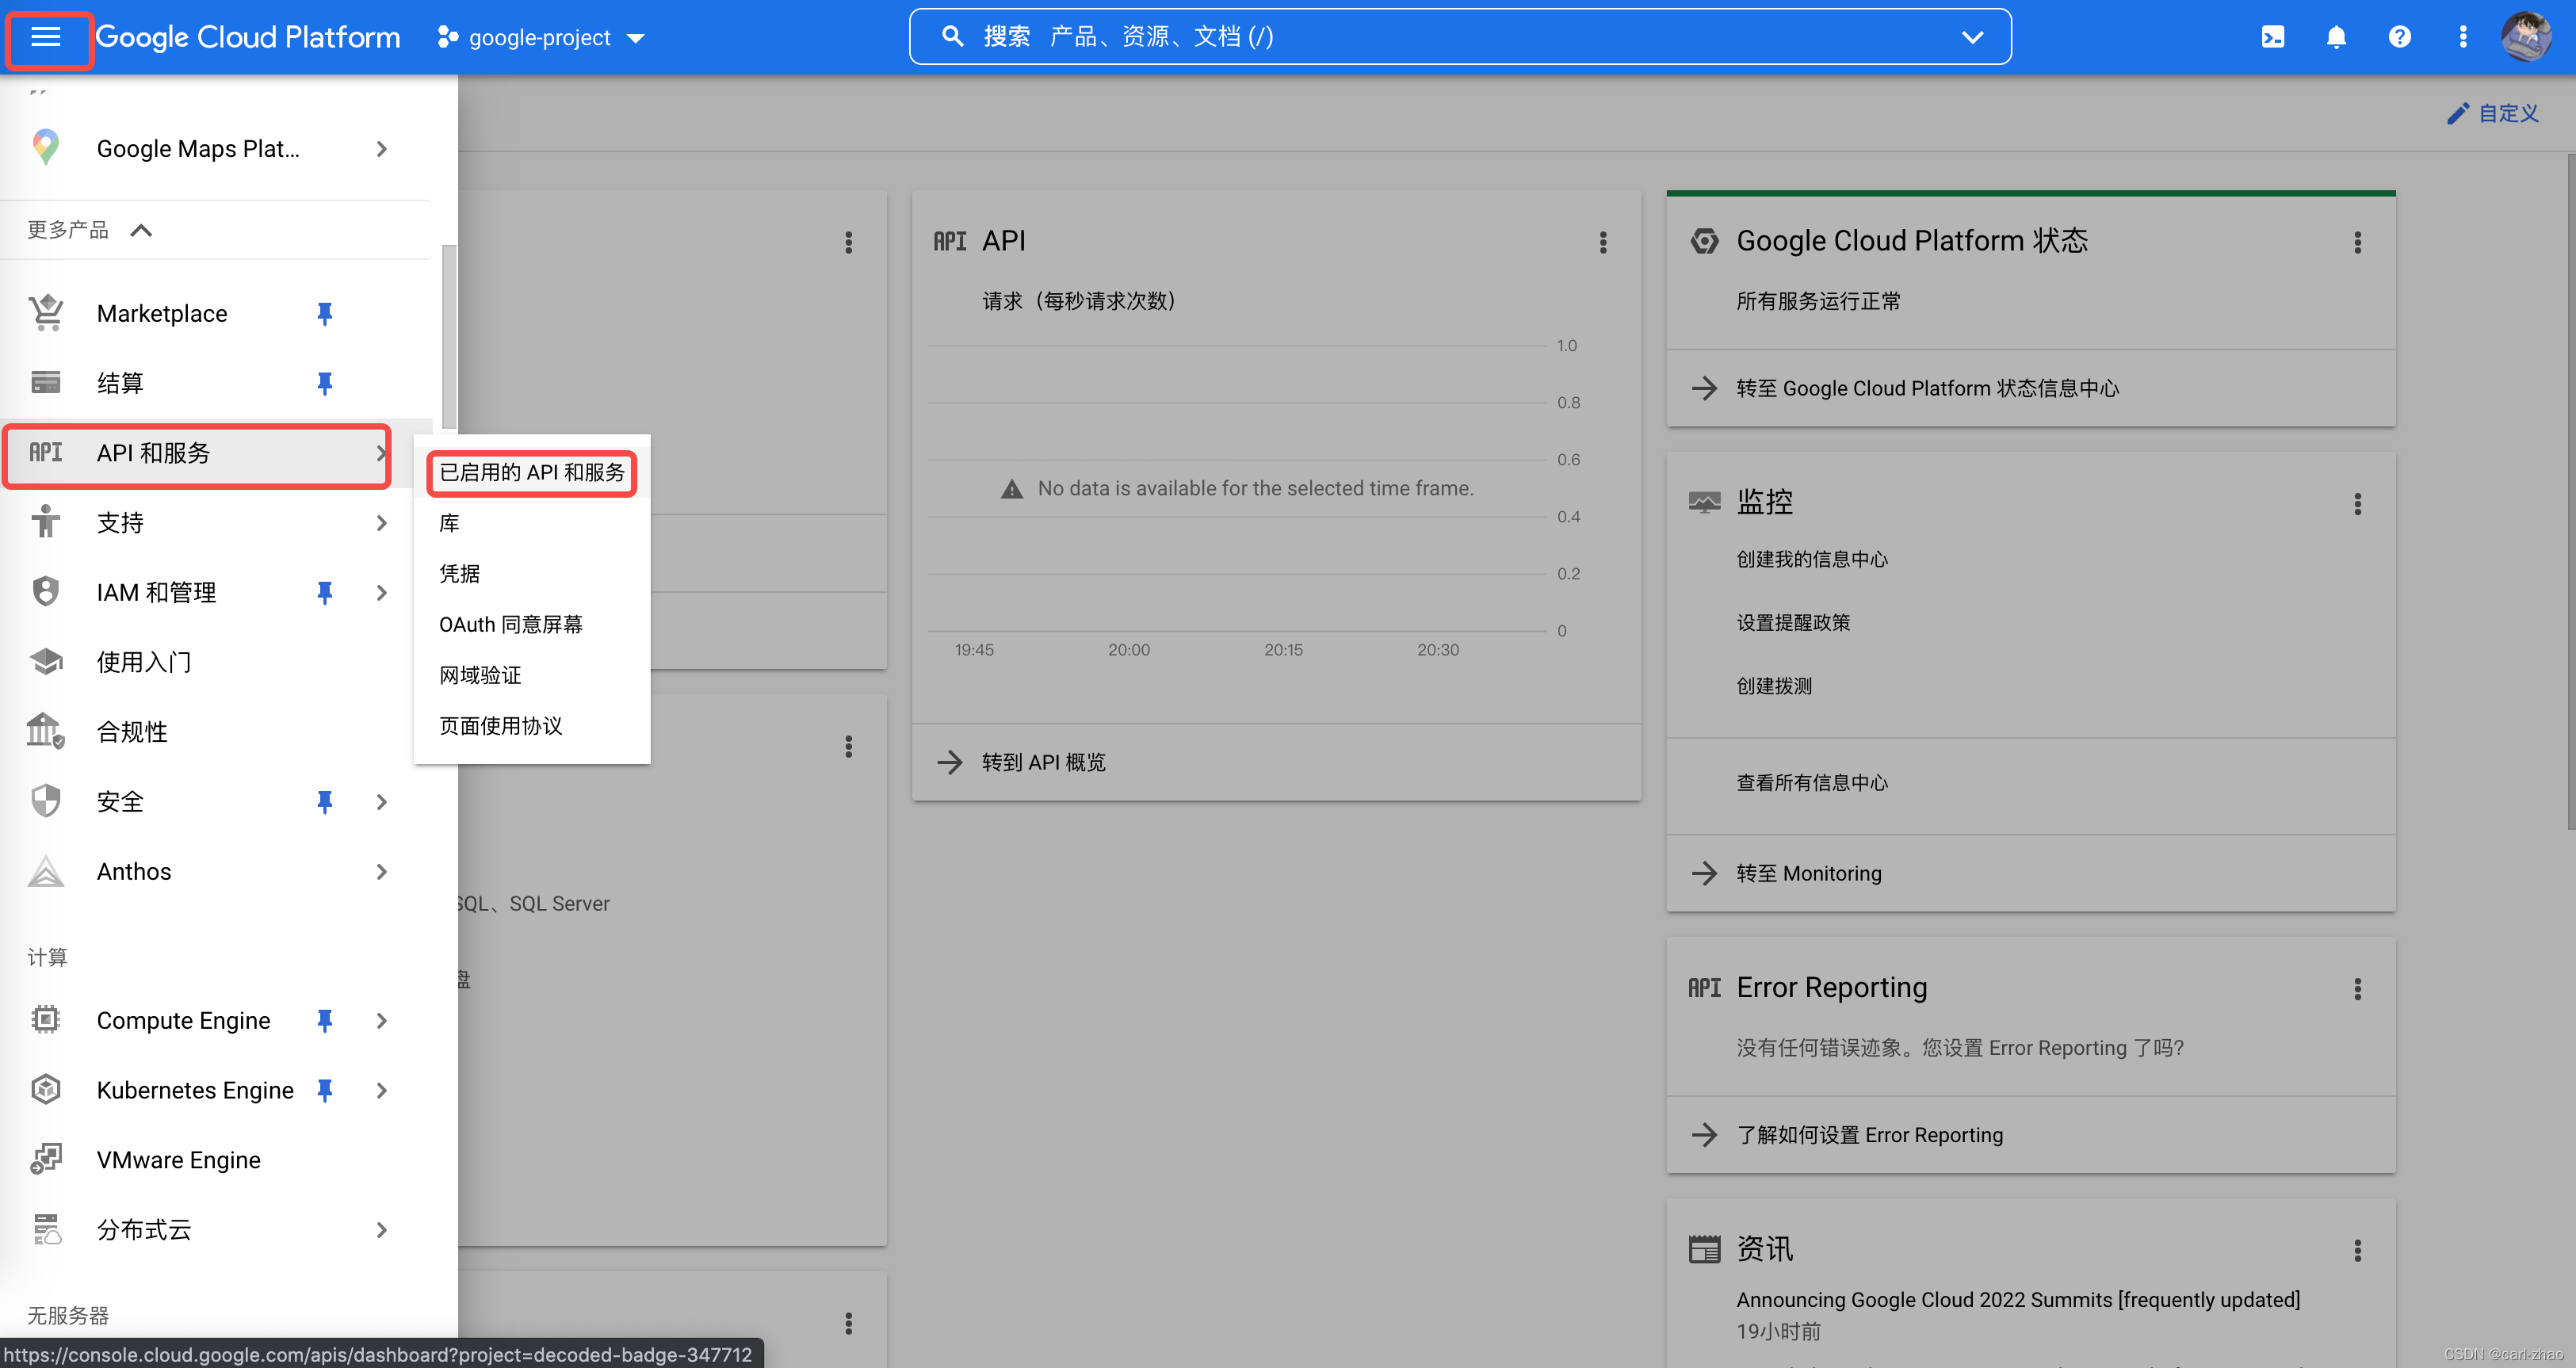This screenshot has height=1368, width=2576.
Task: Click the hamburger navigation menu icon
Action: point(46,37)
